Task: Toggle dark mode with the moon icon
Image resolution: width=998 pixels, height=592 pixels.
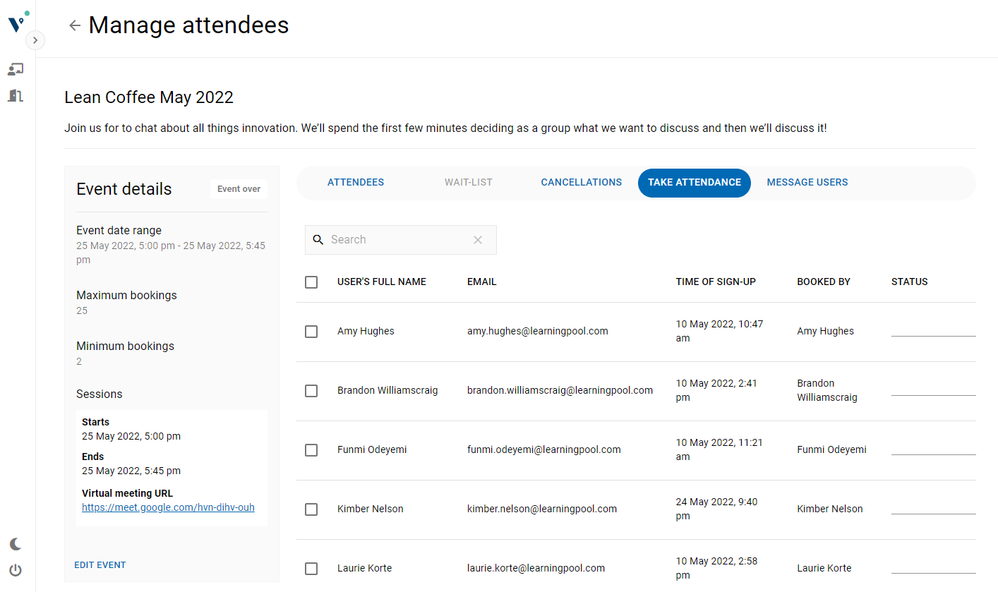Action: [x=16, y=544]
